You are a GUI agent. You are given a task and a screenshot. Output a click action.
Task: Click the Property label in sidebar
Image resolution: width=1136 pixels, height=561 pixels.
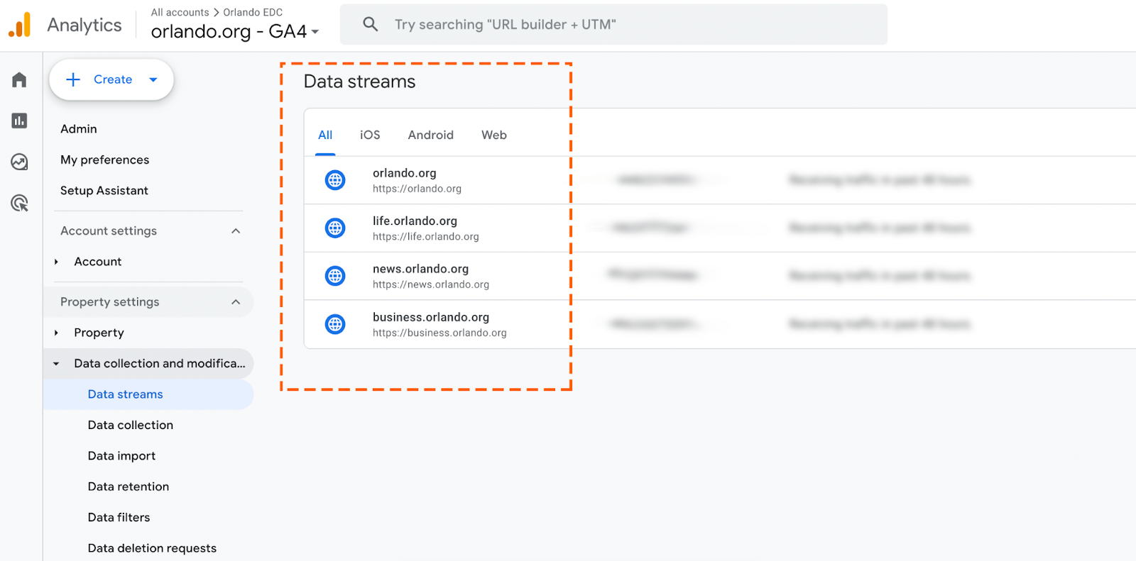click(99, 333)
